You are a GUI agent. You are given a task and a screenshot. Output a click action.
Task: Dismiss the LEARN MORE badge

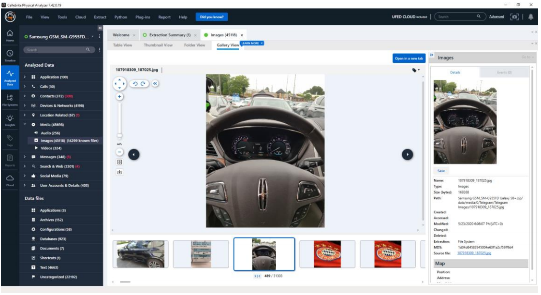[262, 43]
